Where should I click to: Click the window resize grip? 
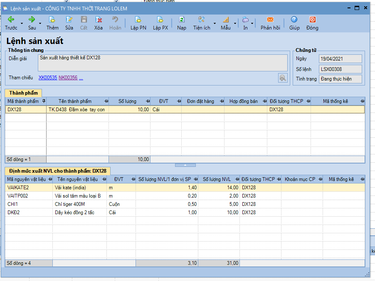point(367,275)
